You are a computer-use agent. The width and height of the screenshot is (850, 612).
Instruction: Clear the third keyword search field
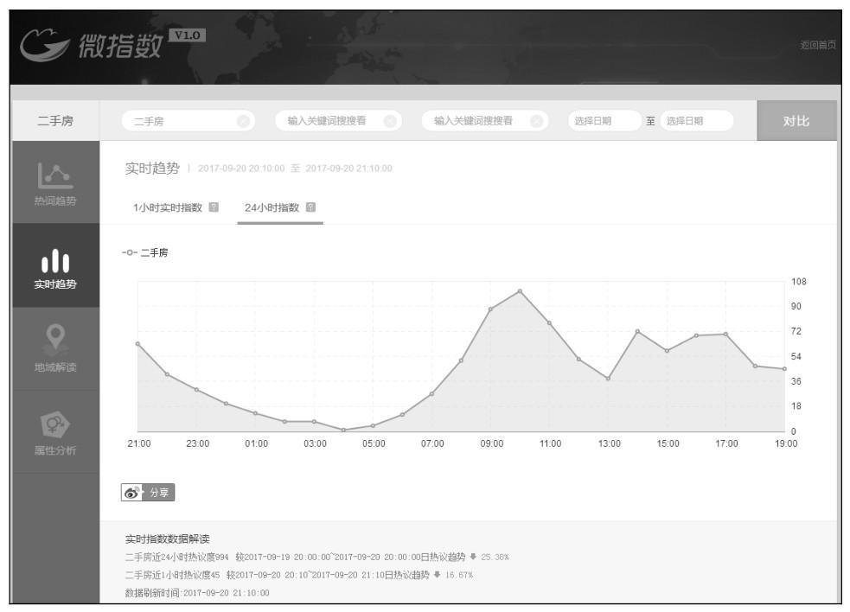(x=536, y=121)
